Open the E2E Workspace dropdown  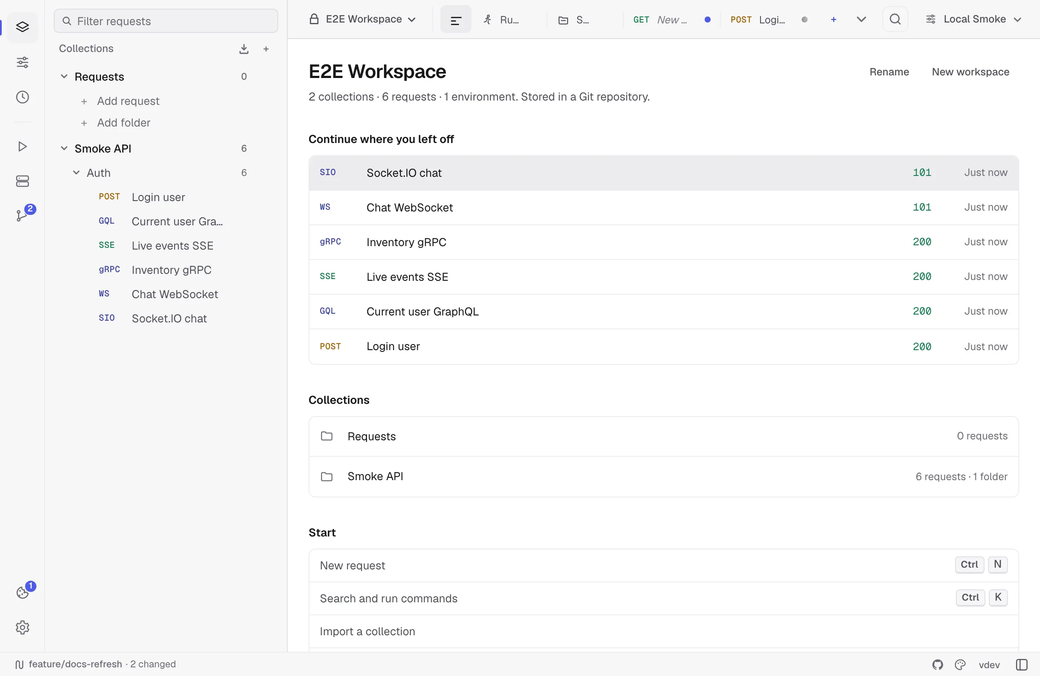tap(363, 19)
